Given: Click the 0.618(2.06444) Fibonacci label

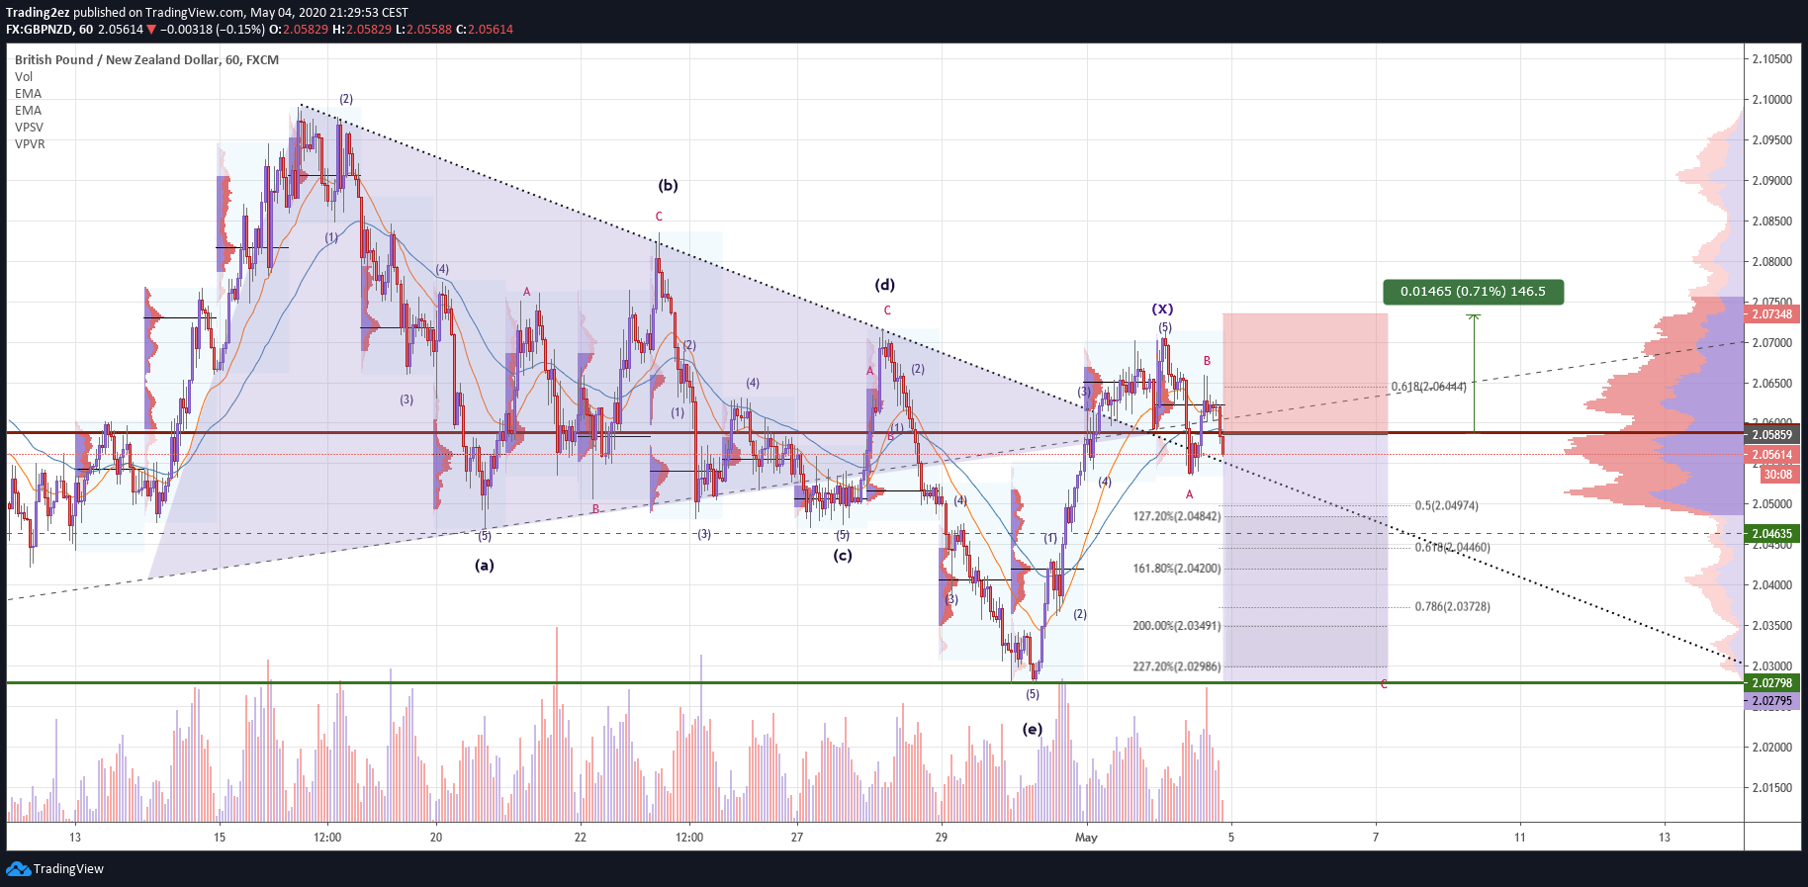Looking at the screenshot, I should (x=1429, y=387).
